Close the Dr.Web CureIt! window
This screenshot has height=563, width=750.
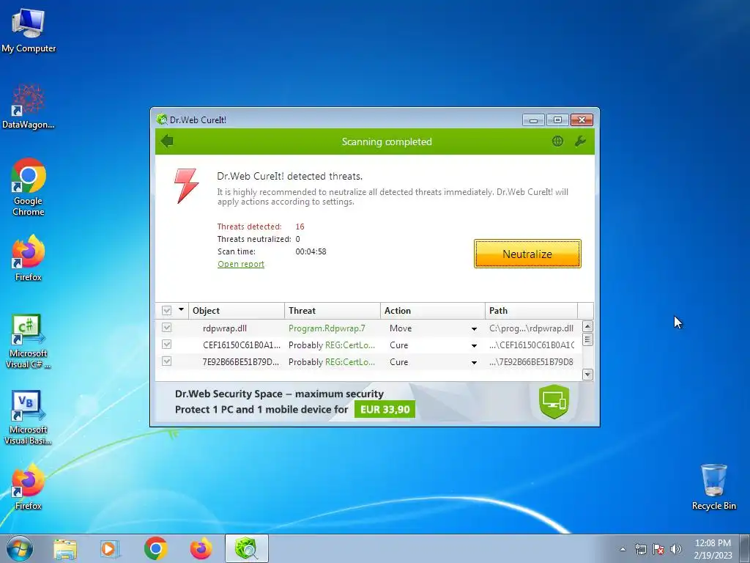click(x=582, y=119)
